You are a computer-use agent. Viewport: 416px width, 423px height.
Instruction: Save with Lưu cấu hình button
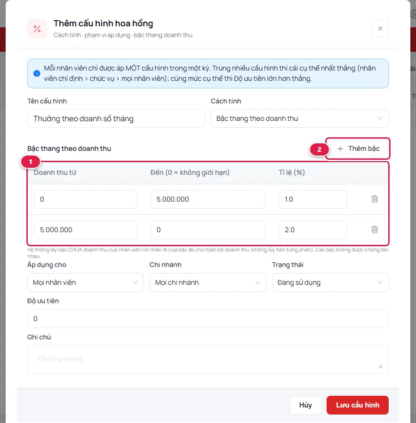tap(357, 405)
